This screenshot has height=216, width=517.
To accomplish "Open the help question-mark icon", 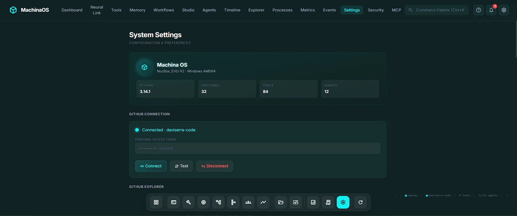I will [x=479, y=10].
